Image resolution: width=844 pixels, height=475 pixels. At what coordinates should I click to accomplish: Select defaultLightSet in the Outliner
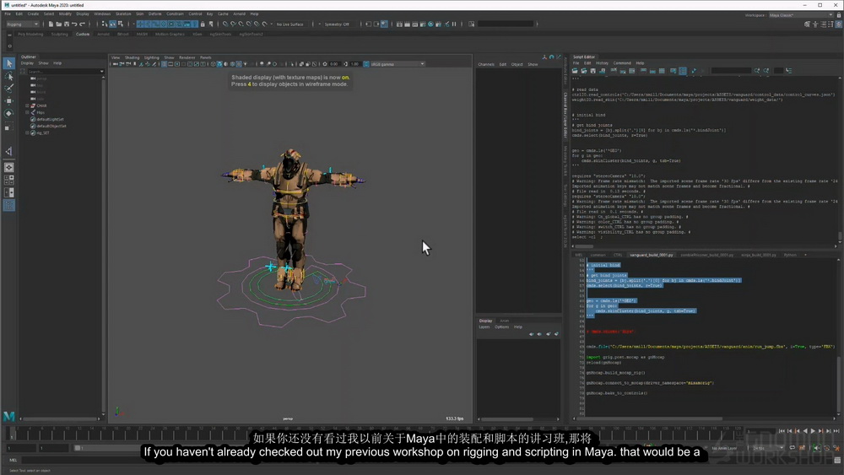pos(50,120)
